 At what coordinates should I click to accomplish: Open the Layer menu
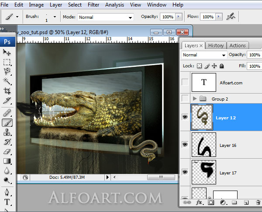[x=56, y=5]
